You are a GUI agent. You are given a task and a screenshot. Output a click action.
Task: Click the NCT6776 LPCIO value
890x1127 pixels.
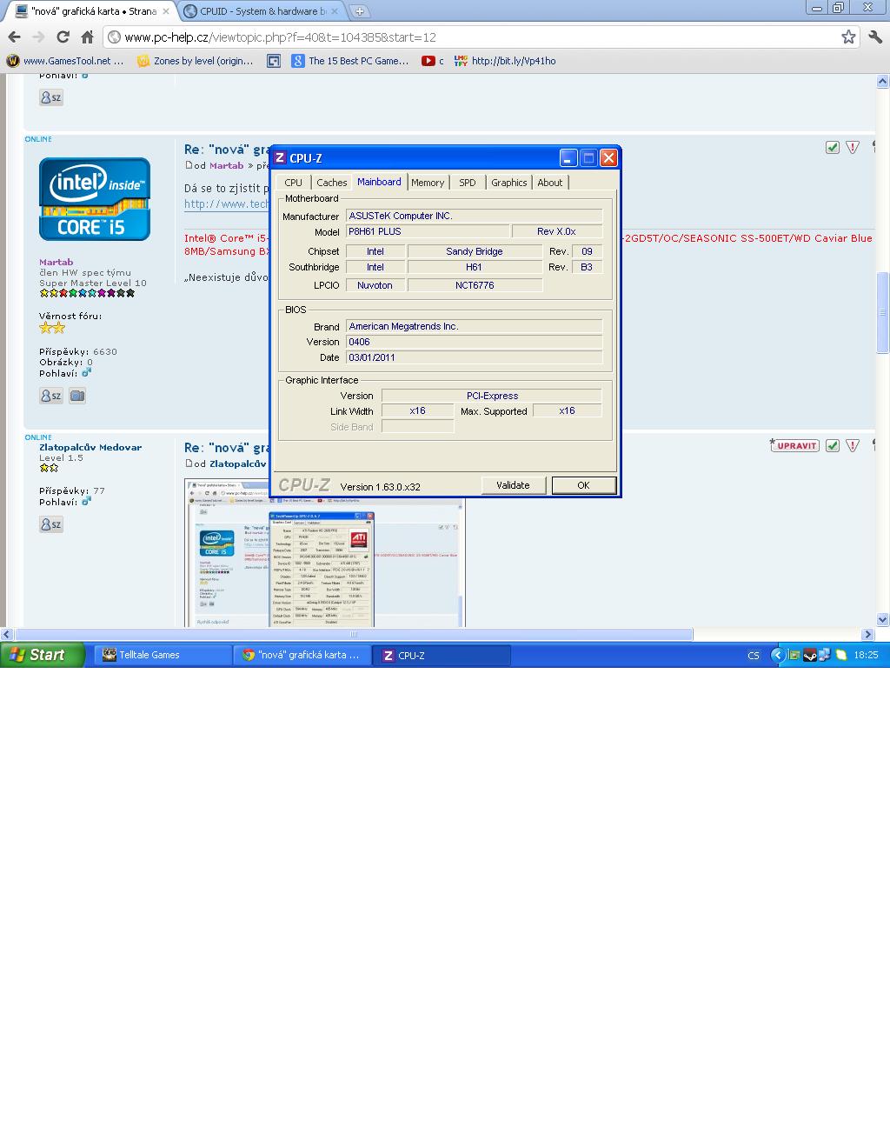pyautogui.click(x=475, y=285)
